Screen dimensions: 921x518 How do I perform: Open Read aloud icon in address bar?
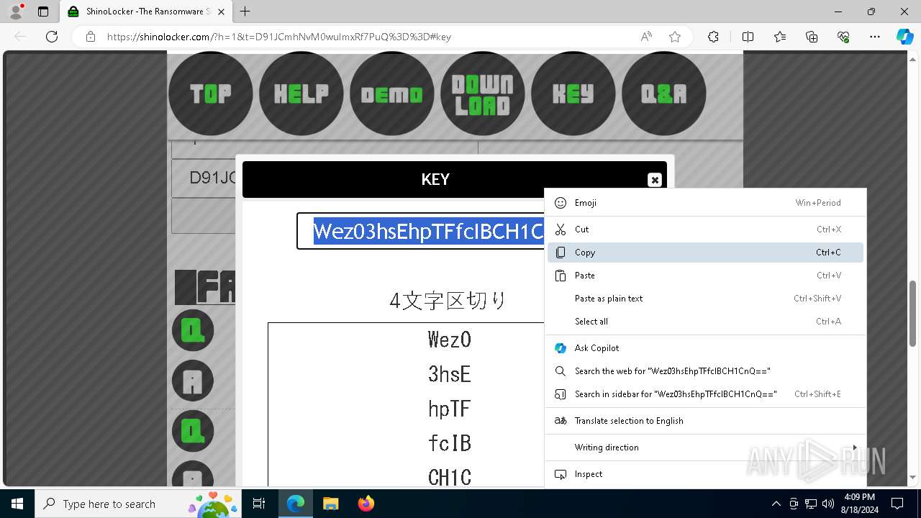(x=646, y=37)
